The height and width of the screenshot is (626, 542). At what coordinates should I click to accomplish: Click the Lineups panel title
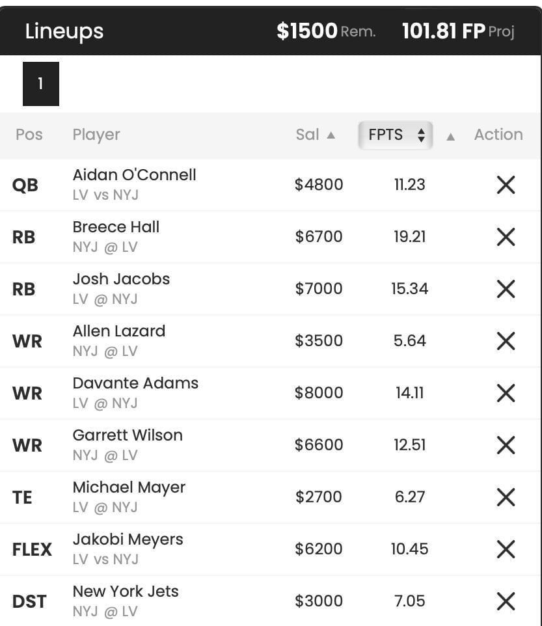point(64,31)
